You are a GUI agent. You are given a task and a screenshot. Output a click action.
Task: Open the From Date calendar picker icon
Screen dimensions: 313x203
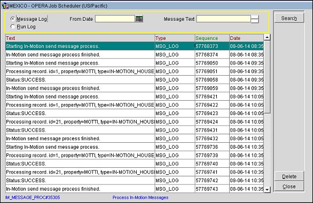pyautogui.click(x=139, y=19)
